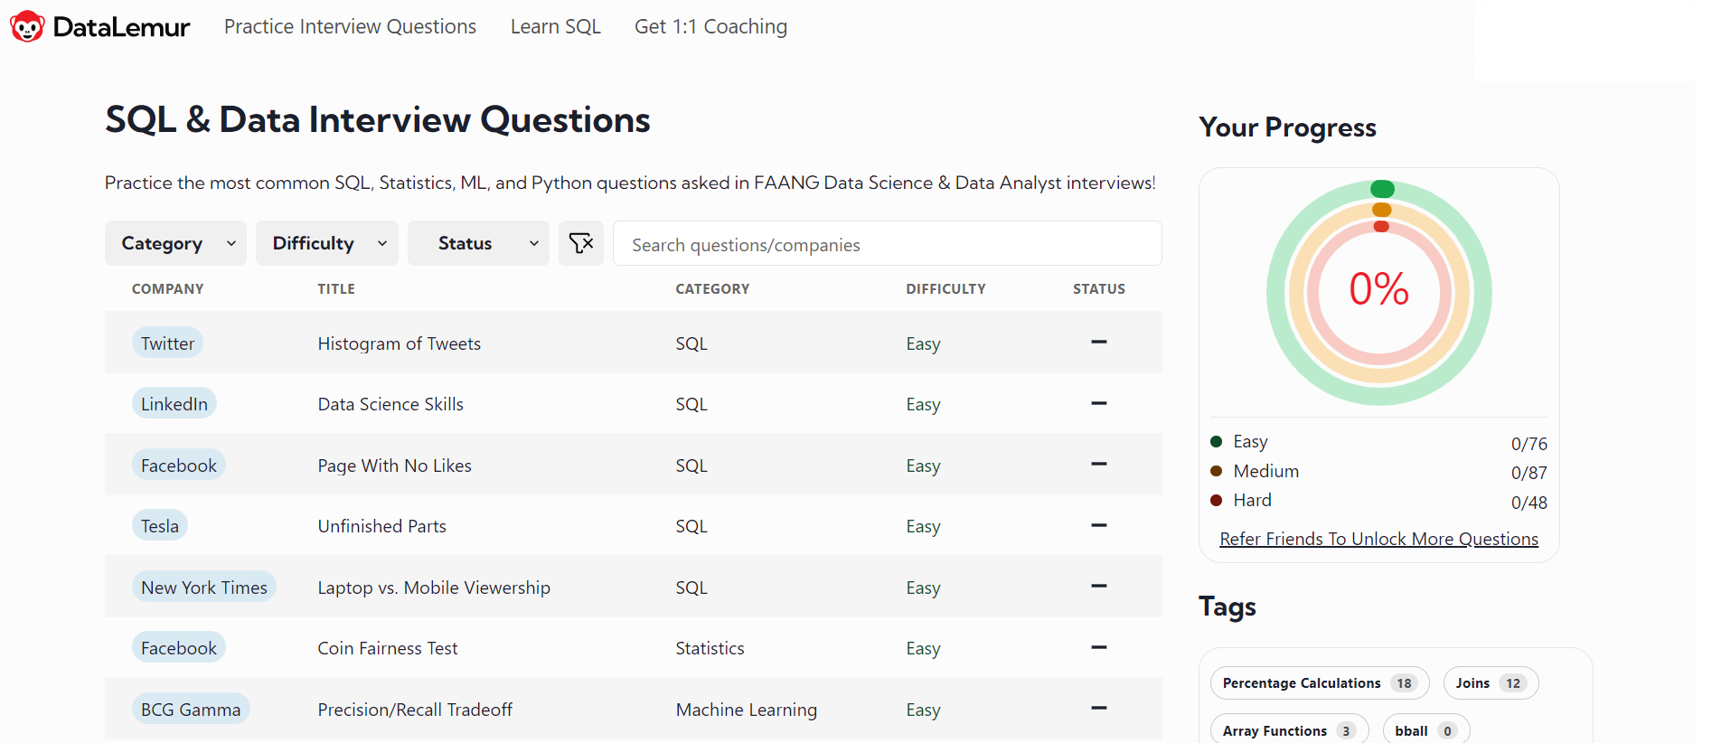Click the STATUS column header

pyautogui.click(x=1098, y=289)
